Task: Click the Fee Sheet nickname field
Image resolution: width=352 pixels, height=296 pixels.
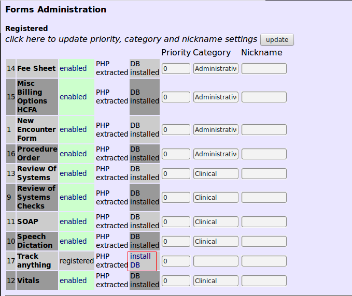Action: (264, 68)
